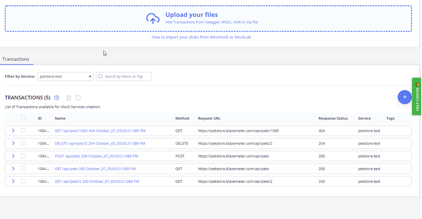Click the tag icon beside Transactions heading
422x219 pixels.
pos(78,98)
